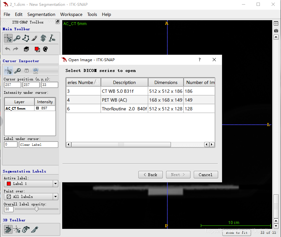Click the zoom to fit button
The width and height of the screenshot is (281, 237).
click(x=237, y=232)
